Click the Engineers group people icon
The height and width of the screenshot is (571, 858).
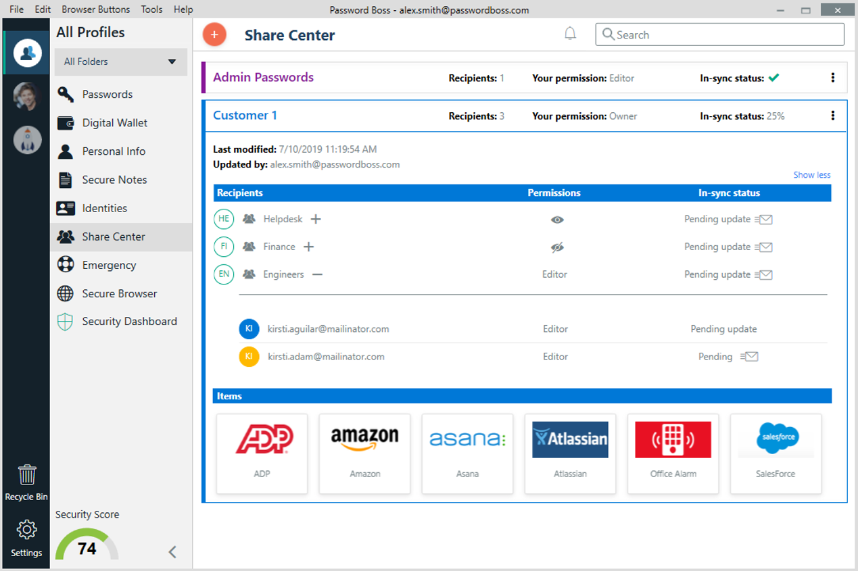[249, 274]
